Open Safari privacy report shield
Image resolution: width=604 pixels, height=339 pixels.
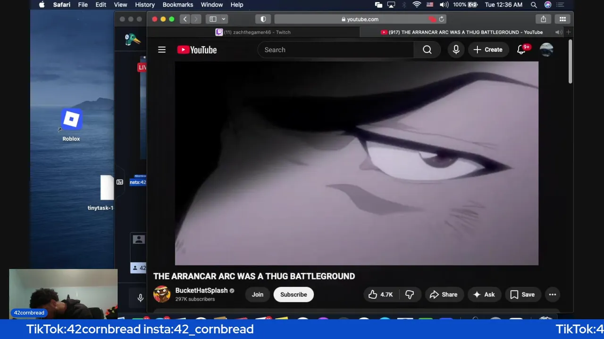pos(263,19)
